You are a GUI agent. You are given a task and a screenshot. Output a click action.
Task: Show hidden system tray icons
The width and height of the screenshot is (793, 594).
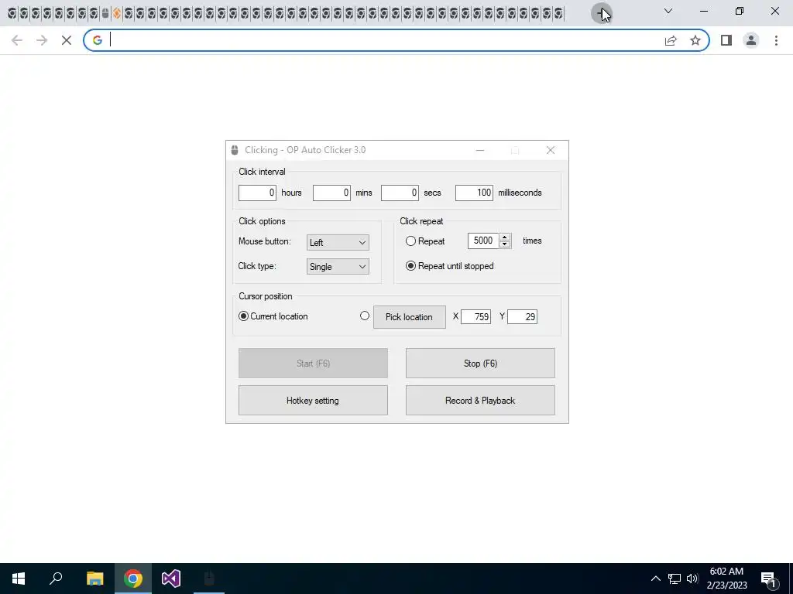pos(655,579)
